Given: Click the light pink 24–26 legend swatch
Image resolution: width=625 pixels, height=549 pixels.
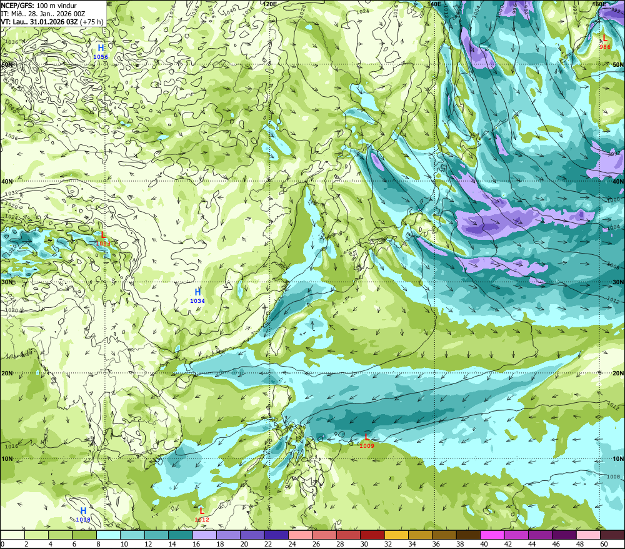Looking at the screenshot, I should click(300, 535).
